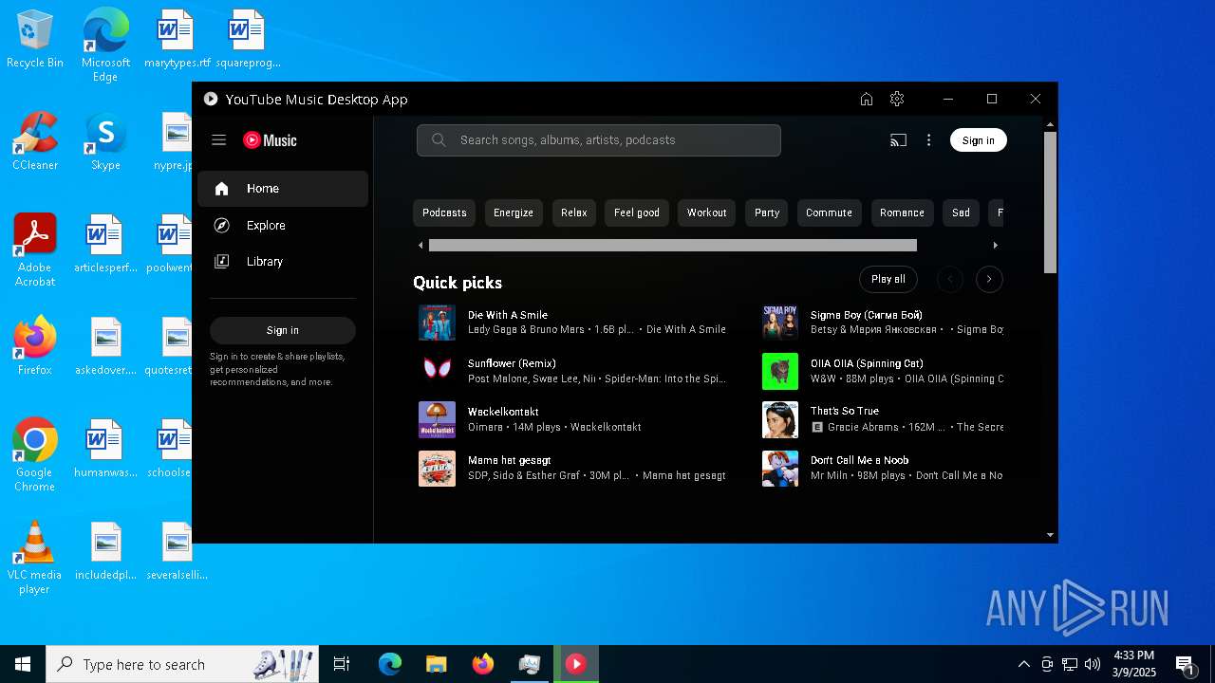
Task: Play That's So True thumbnail
Action: pyautogui.click(x=780, y=419)
